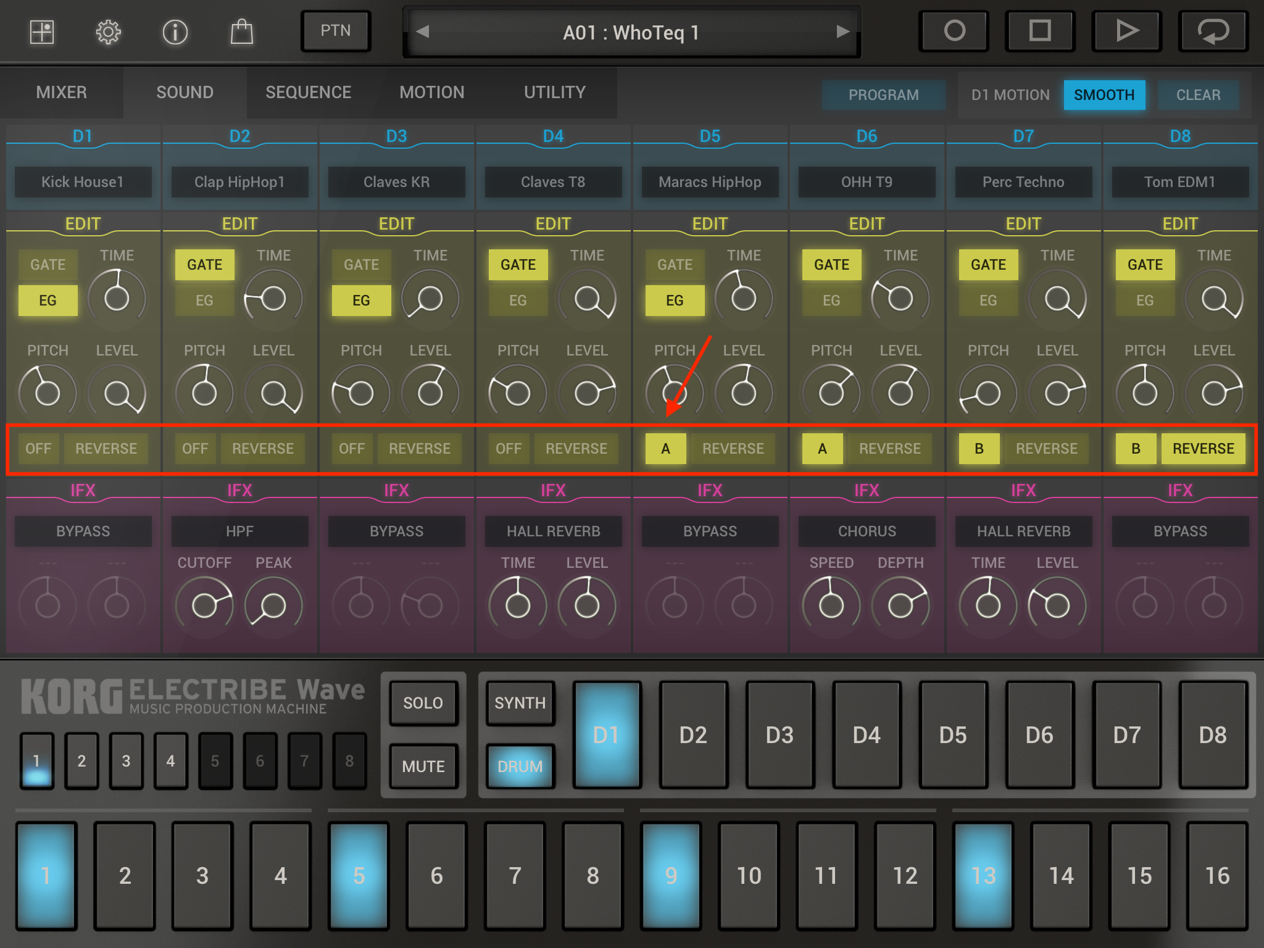Enable REVERSE on D6
This screenshot has height=948, width=1264.
890,449
